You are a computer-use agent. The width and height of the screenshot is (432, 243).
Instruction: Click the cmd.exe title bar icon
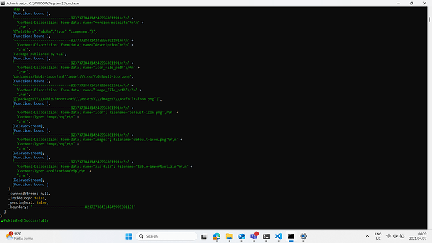pyautogui.click(x=3, y=3)
